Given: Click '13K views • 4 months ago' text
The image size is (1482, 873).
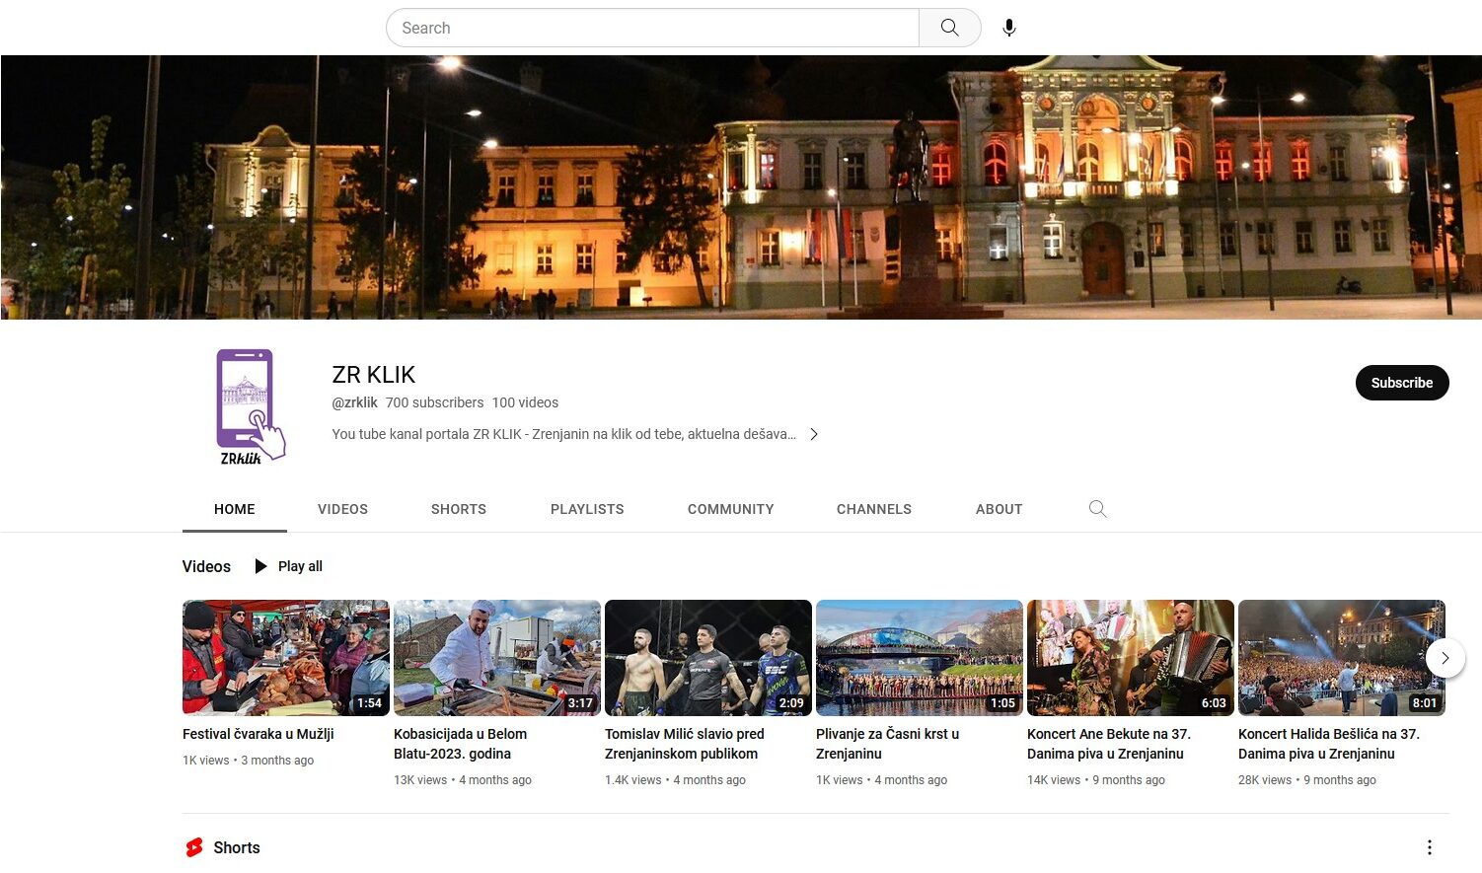Looking at the screenshot, I should [463, 780].
